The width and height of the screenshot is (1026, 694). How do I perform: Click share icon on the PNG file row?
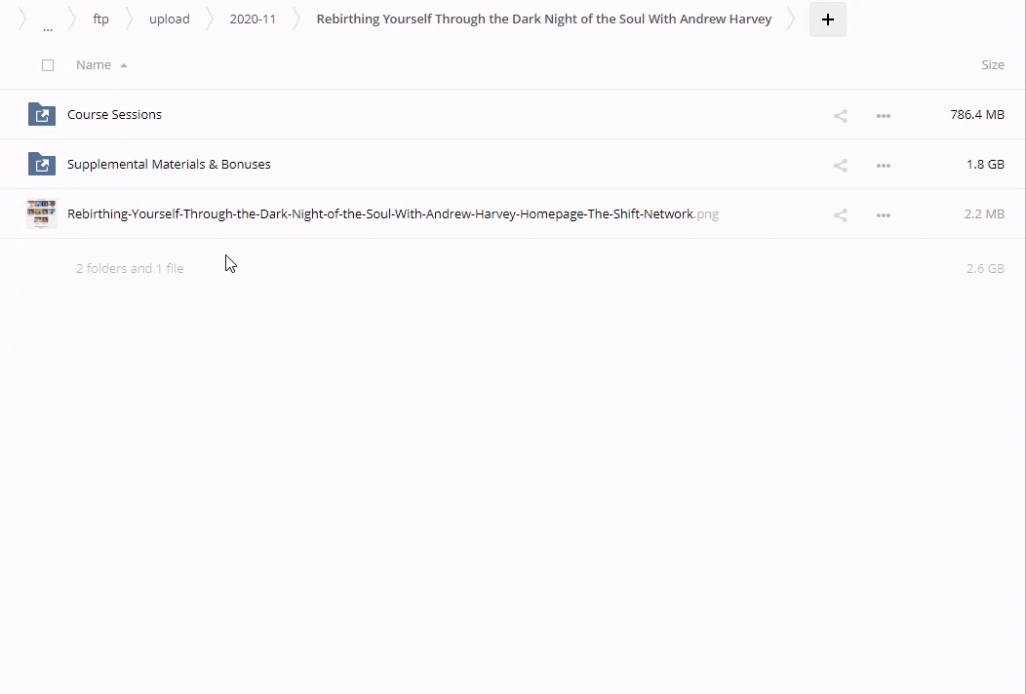[840, 214]
